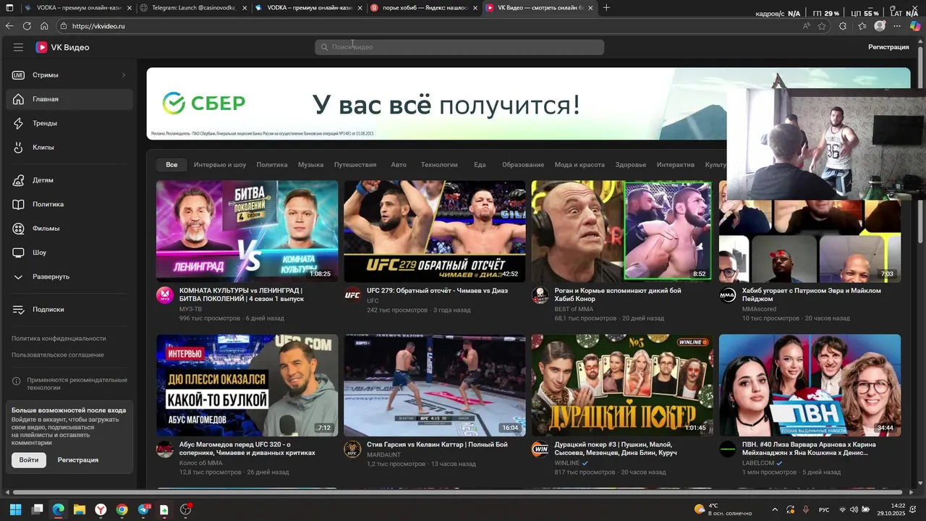Open the recommendation technologies info icon
The width and height of the screenshot is (926, 521).
17,381
